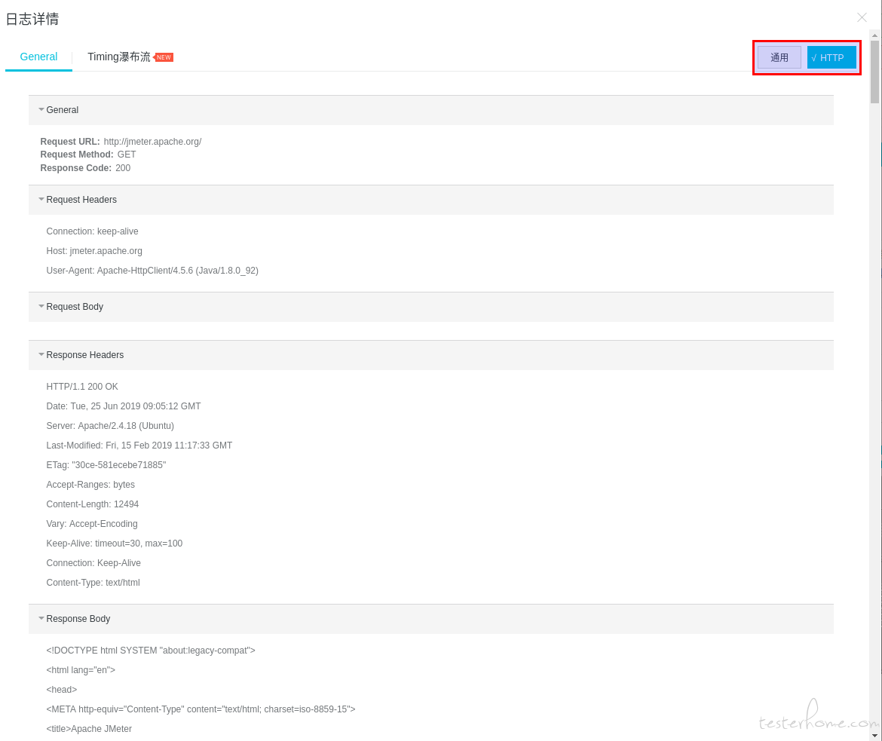Screen dimensions: 882x741
Task: Collapse the Response Headers section
Action: [41, 354]
